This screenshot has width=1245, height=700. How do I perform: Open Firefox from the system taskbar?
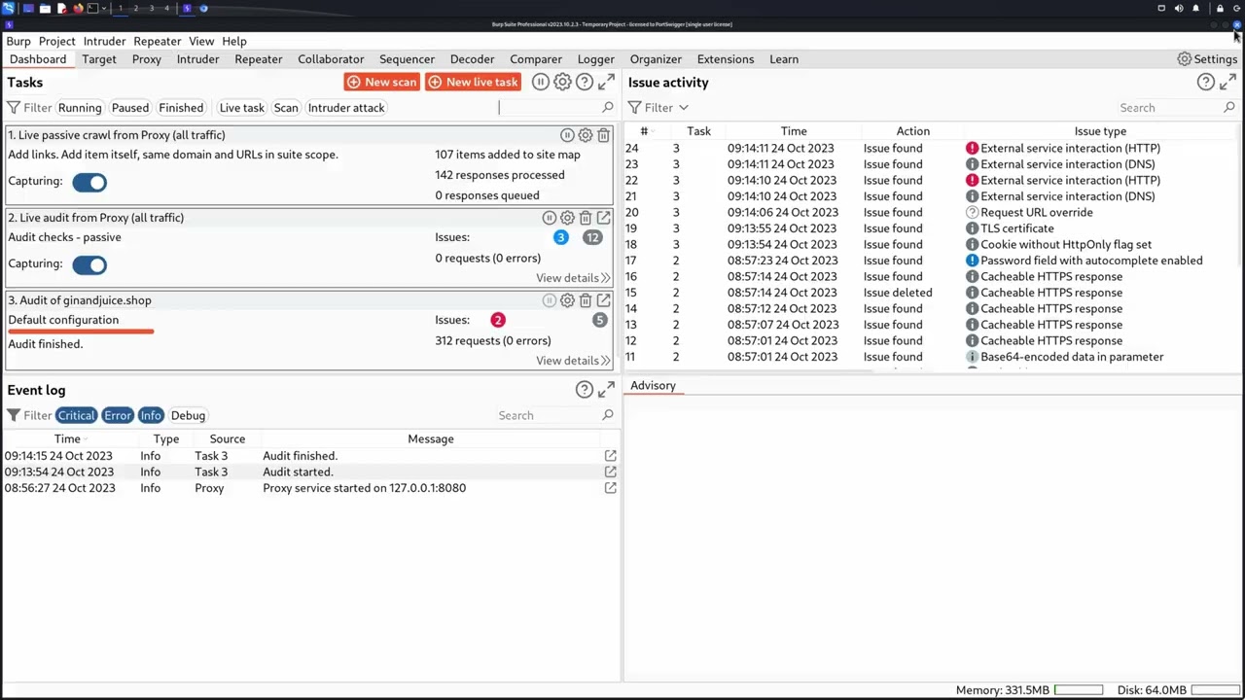click(77, 8)
